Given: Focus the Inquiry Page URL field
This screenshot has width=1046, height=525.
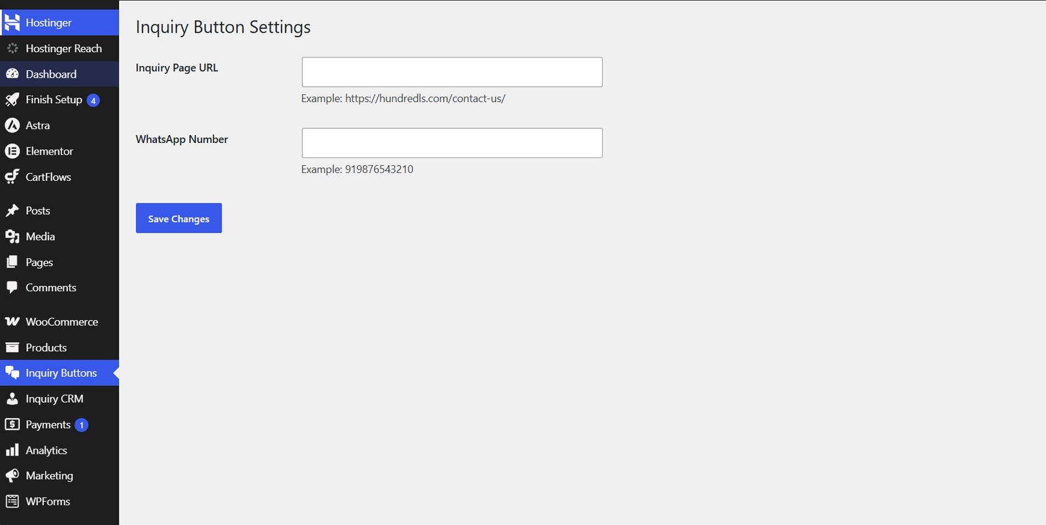Looking at the screenshot, I should pos(452,72).
